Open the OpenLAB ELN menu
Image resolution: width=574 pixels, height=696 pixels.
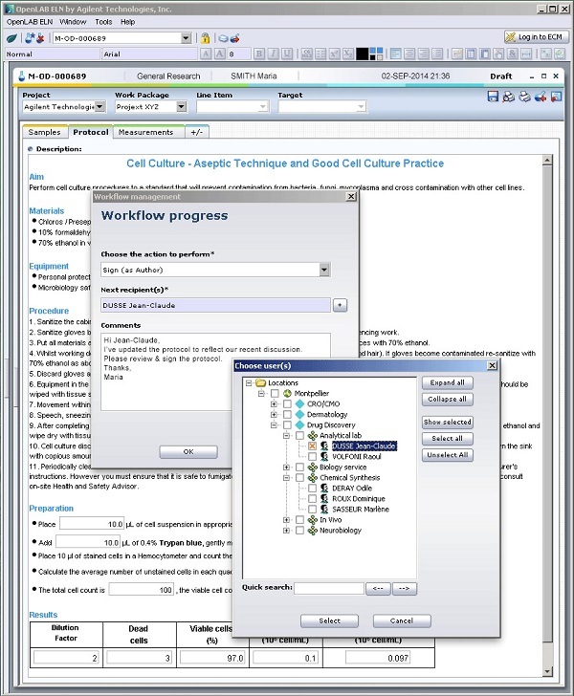click(x=30, y=22)
